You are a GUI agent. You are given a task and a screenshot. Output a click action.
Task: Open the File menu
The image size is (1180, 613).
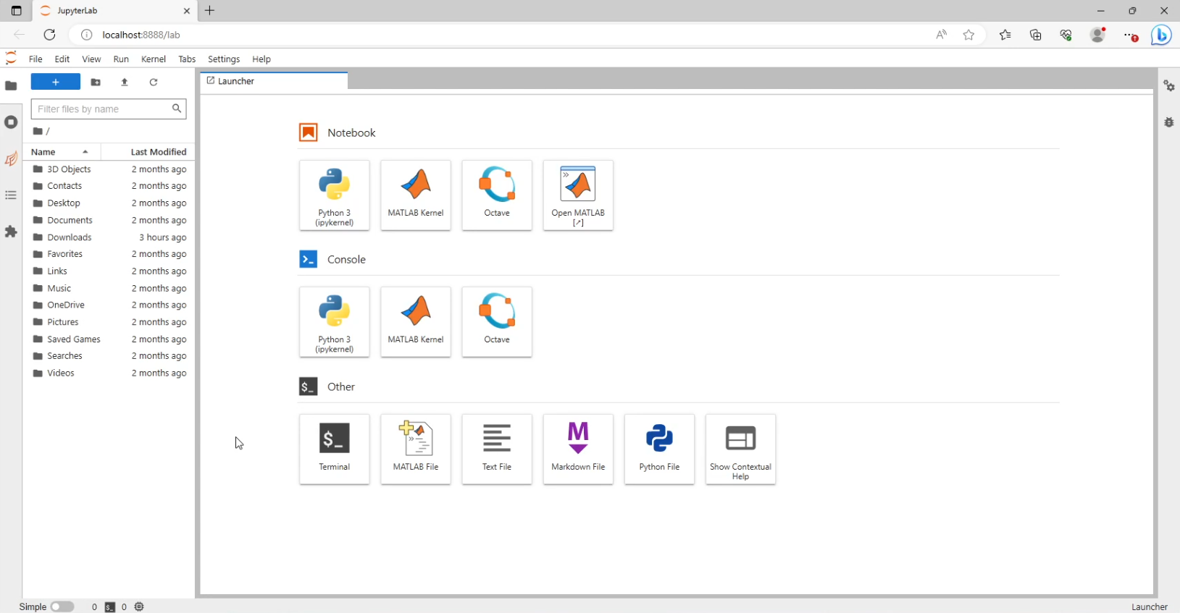35,59
